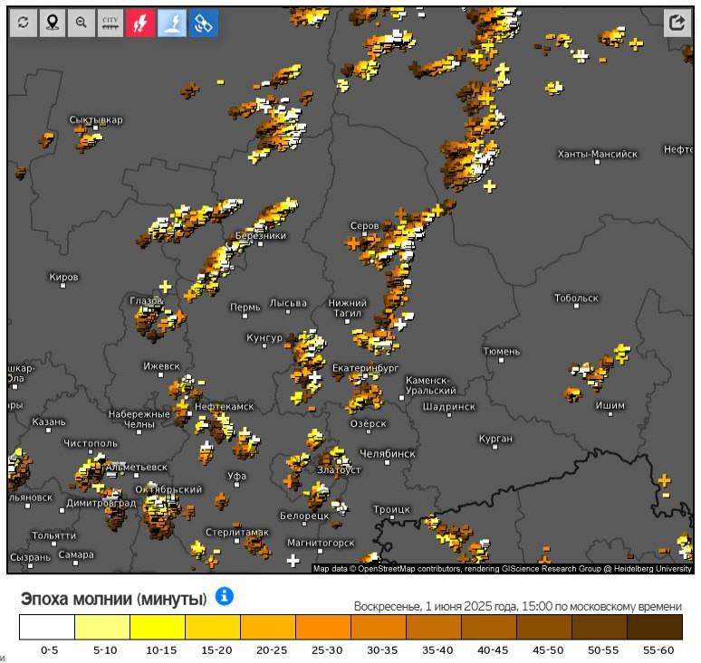Click the Эпоха молнии (минуты) legend title
This screenshot has height=663, width=701.
click(113, 599)
